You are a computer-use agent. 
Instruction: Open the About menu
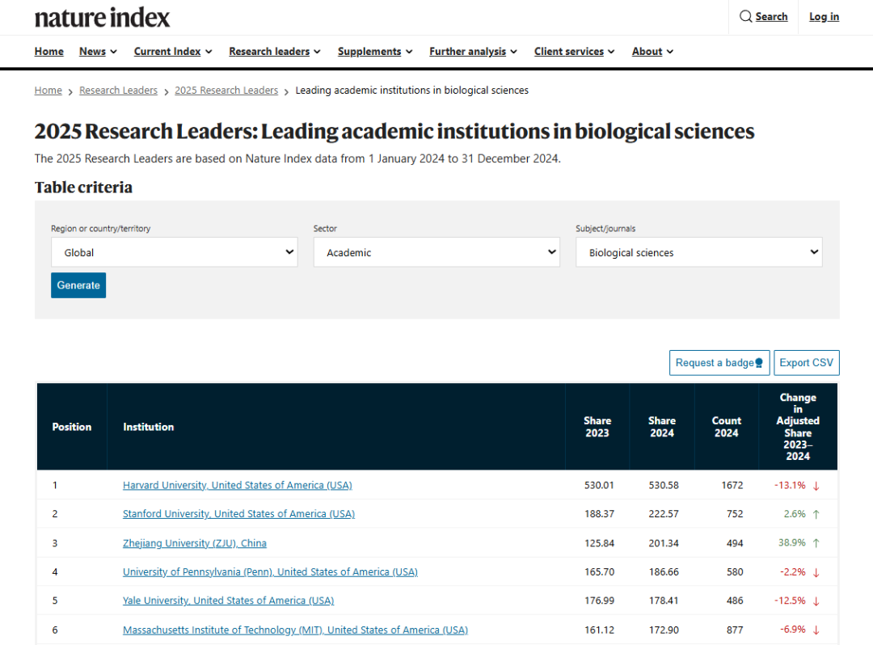click(652, 51)
